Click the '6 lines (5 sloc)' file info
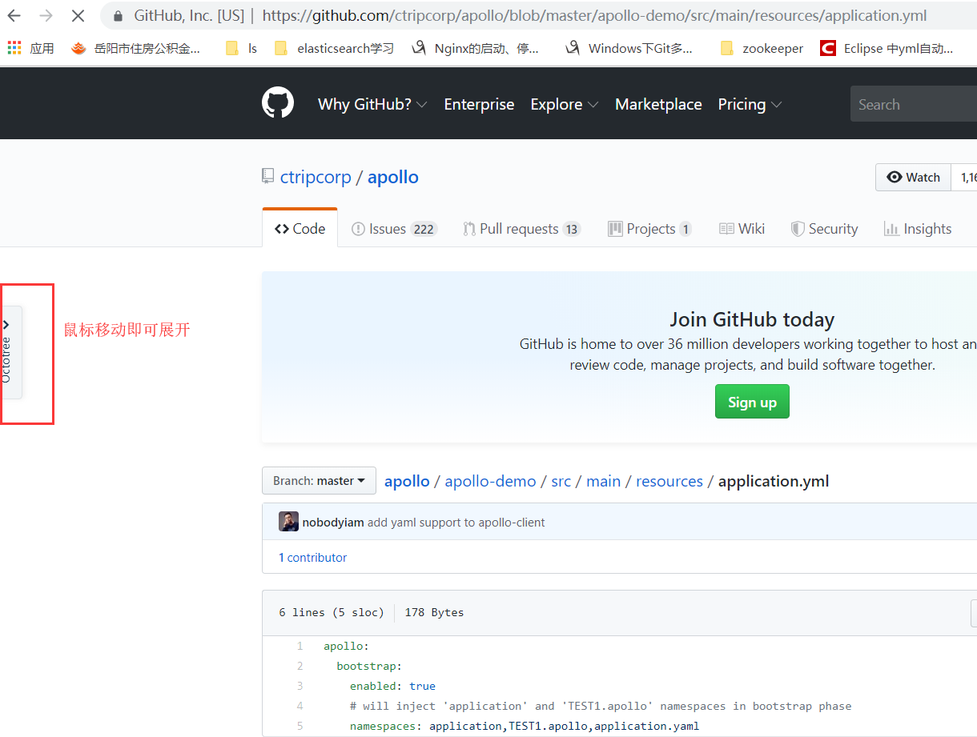977x737 pixels. (332, 612)
